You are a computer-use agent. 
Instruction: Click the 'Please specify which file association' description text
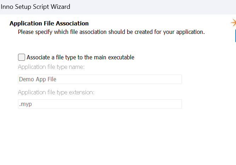[x=111, y=32]
